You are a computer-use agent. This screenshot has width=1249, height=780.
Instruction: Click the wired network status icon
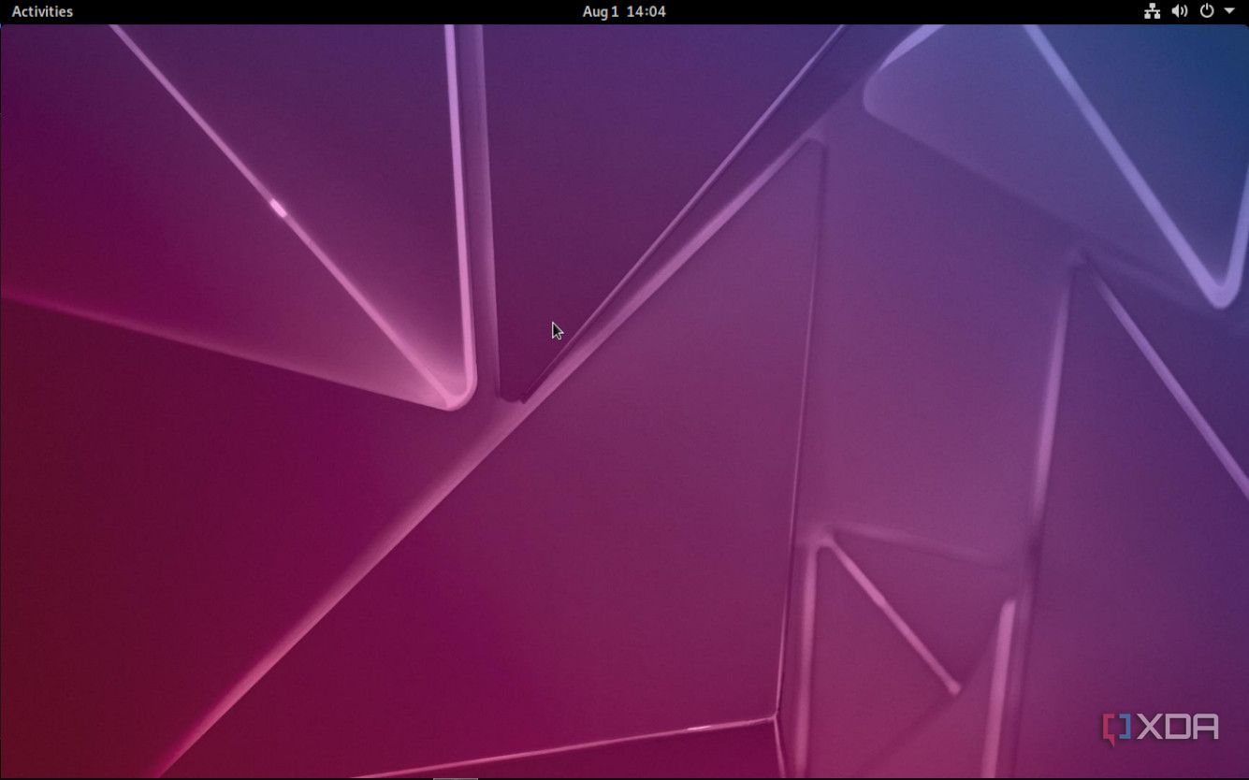point(1152,11)
